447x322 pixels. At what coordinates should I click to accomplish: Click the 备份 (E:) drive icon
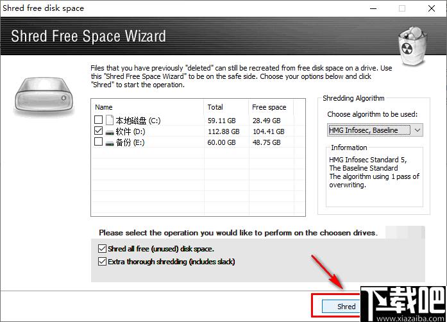click(x=110, y=143)
